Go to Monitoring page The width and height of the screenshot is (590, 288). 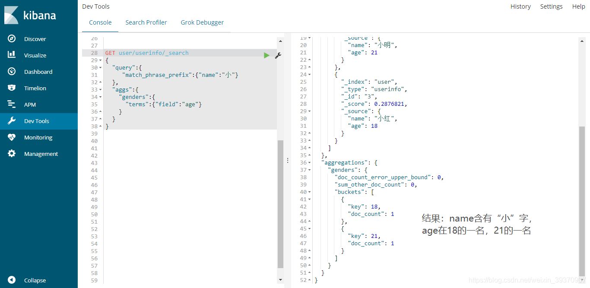click(38, 137)
